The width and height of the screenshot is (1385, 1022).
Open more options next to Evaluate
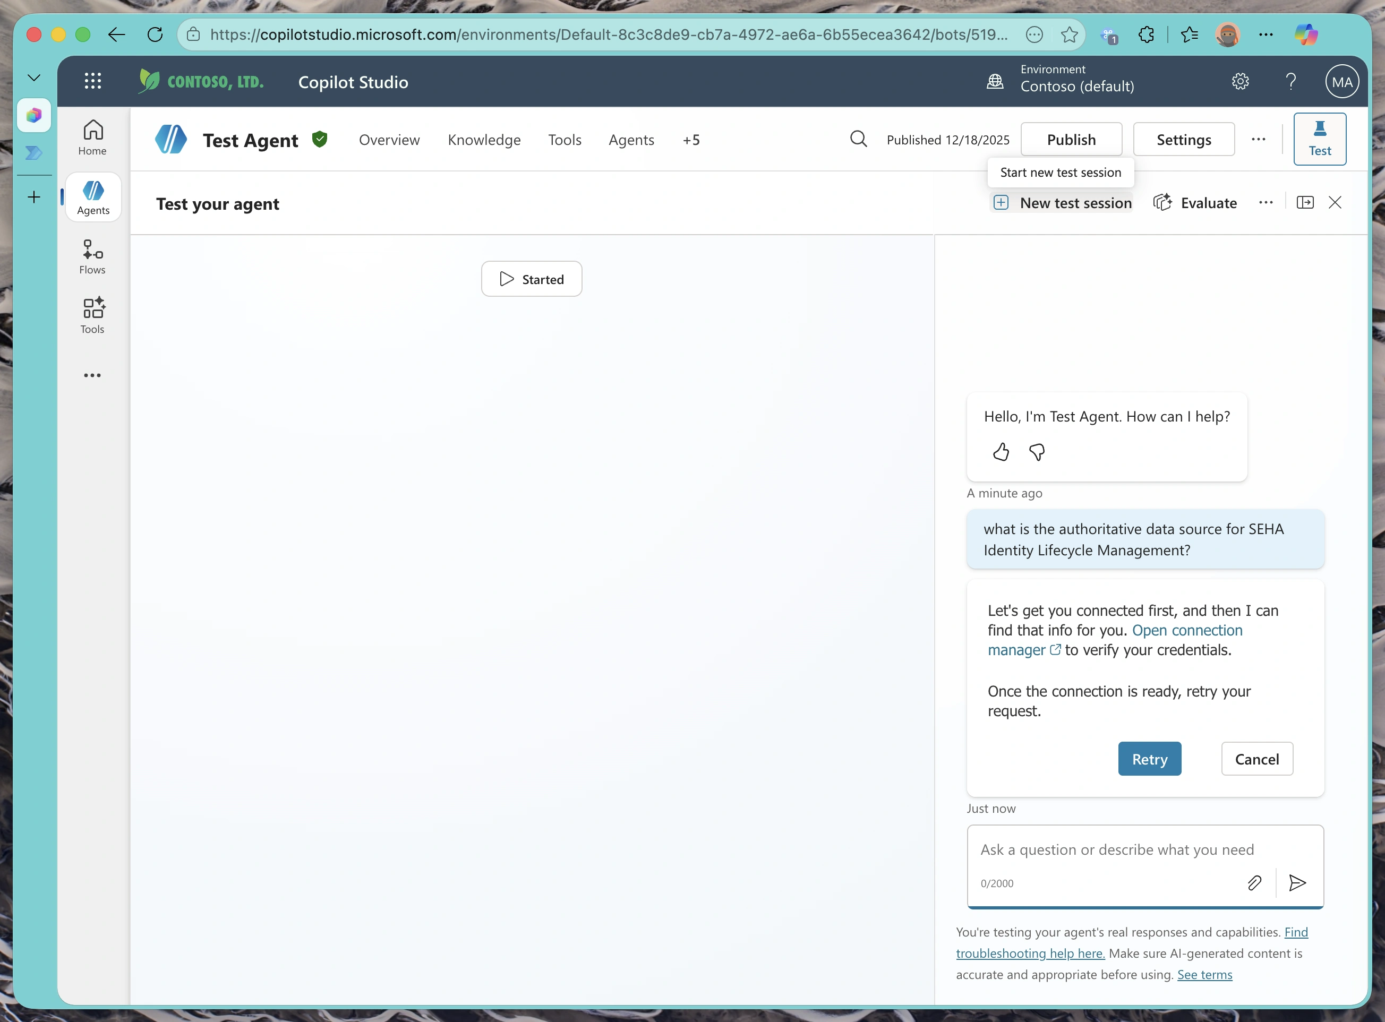(x=1266, y=202)
